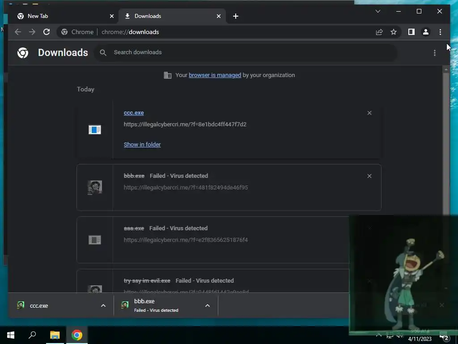Click the ccc.exe source URL
Image resolution: width=458 pixels, height=344 pixels.
tap(185, 125)
